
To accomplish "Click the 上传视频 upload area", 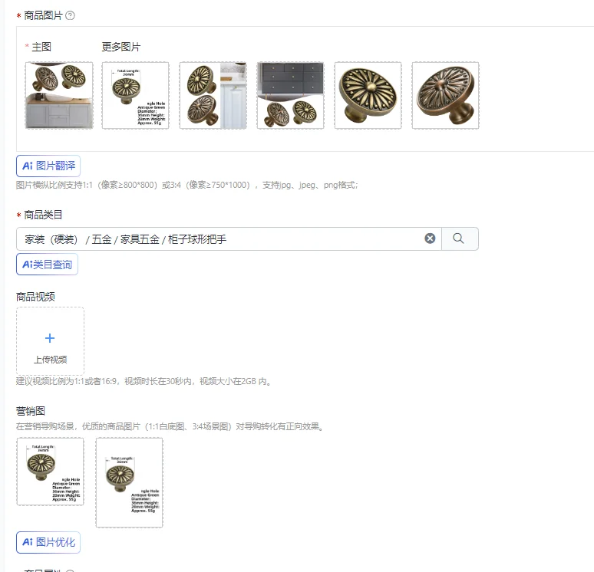I will tap(50, 341).
